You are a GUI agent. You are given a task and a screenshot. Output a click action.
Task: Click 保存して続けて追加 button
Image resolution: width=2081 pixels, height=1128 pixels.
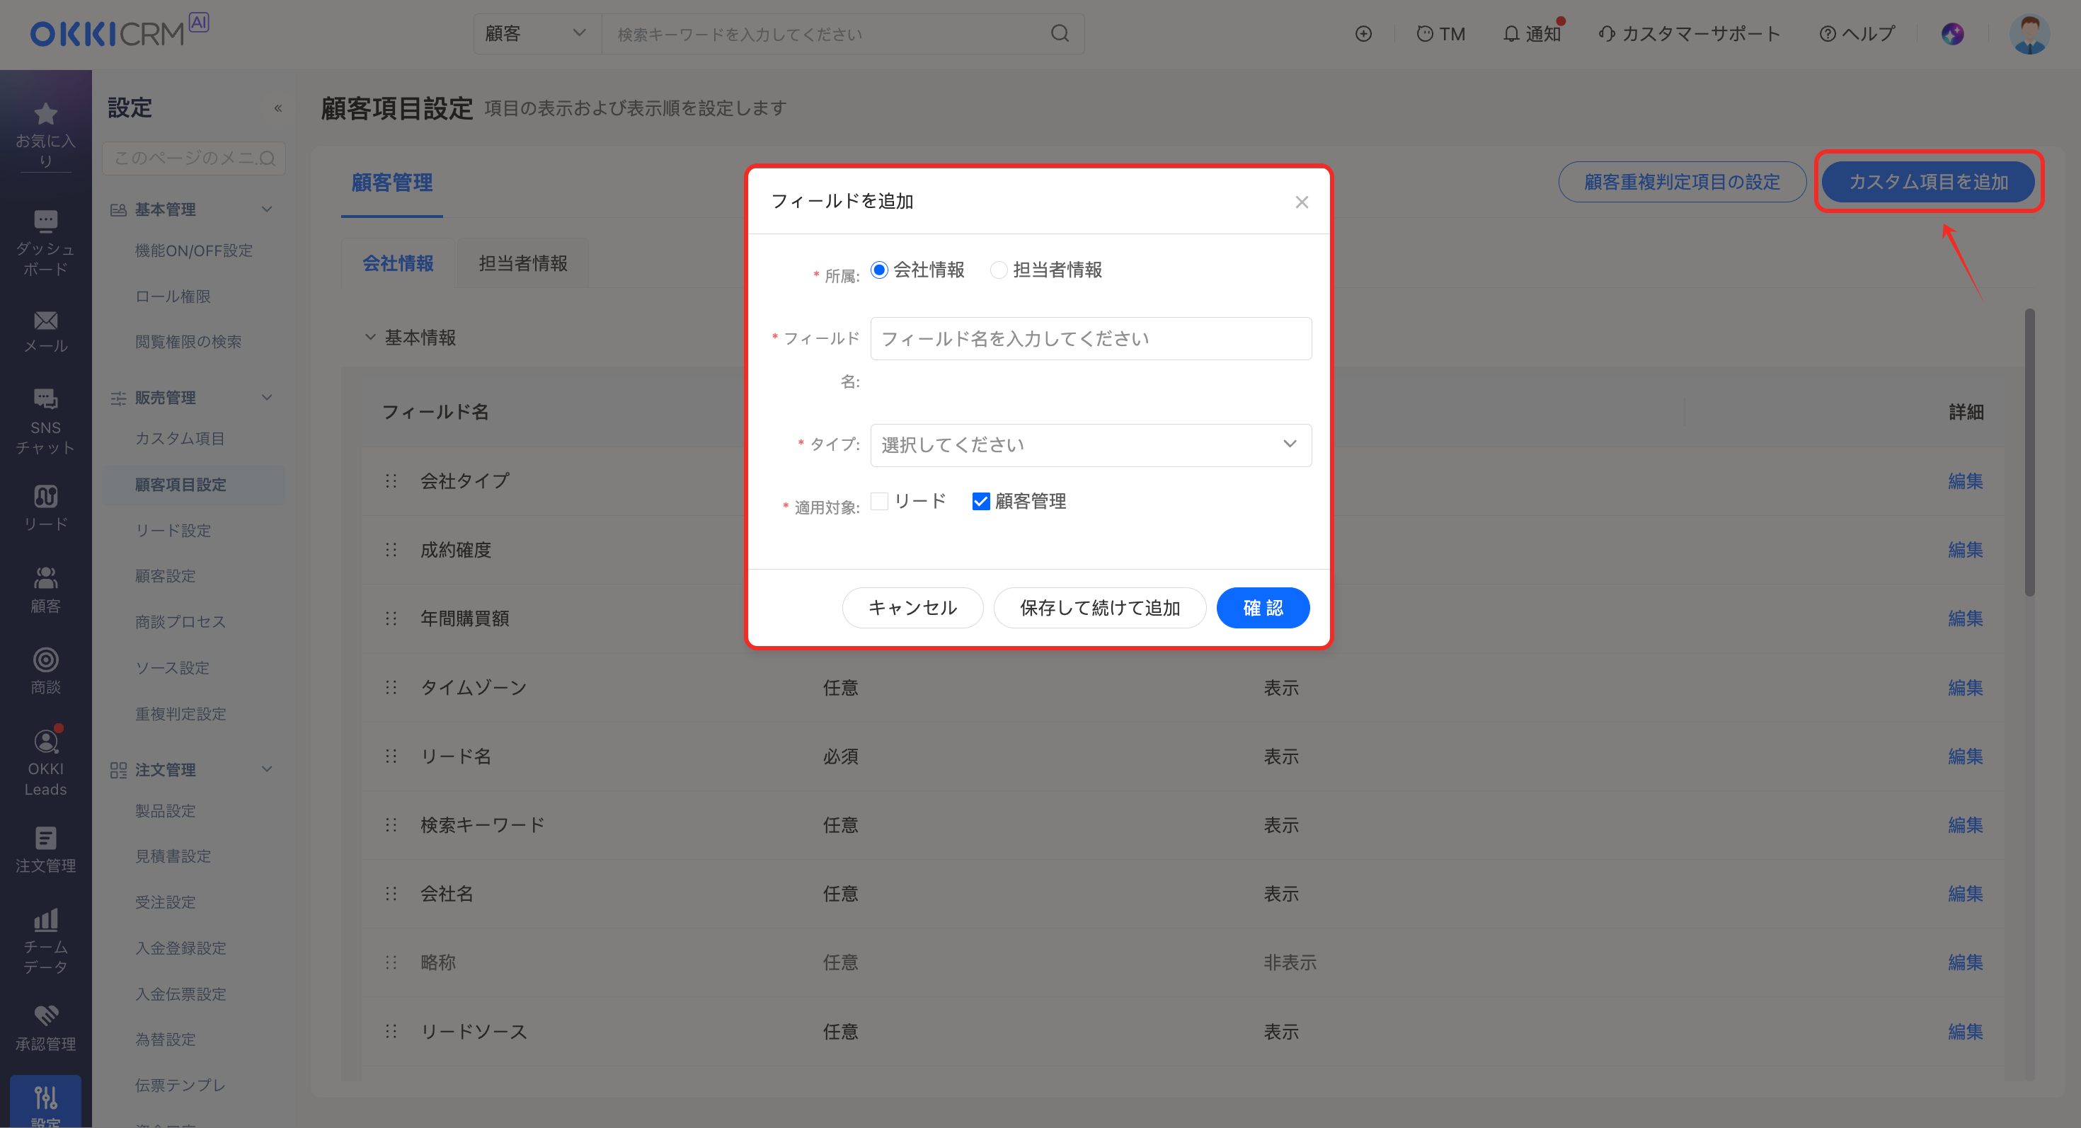[1099, 607]
